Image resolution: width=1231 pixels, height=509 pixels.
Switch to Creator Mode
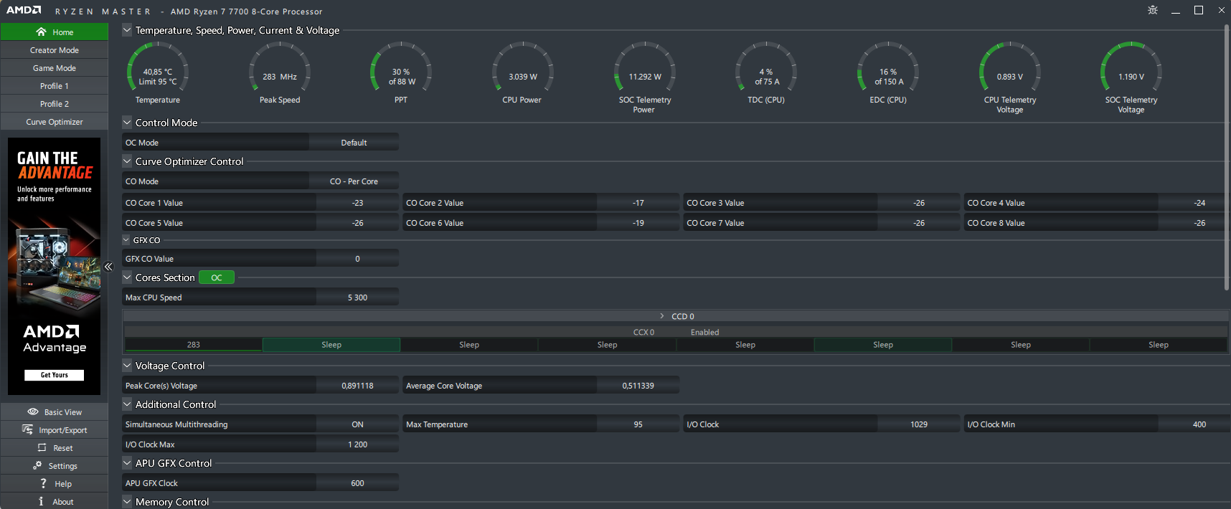(55, 50)
